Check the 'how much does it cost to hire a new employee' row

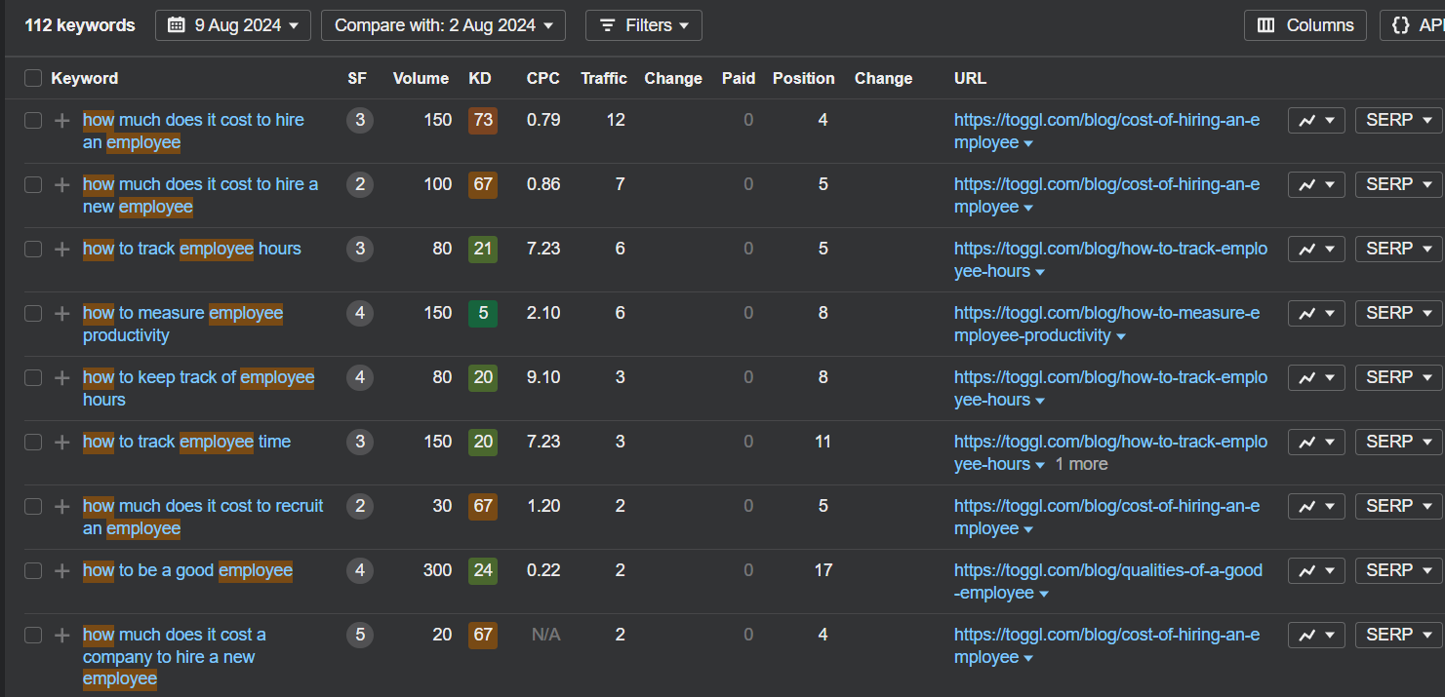point(33,184)
